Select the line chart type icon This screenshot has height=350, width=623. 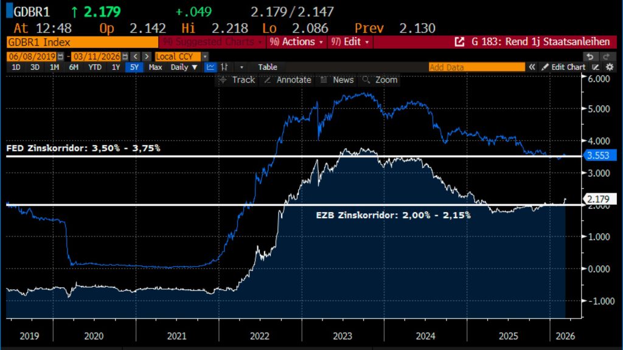pos(211,67)
